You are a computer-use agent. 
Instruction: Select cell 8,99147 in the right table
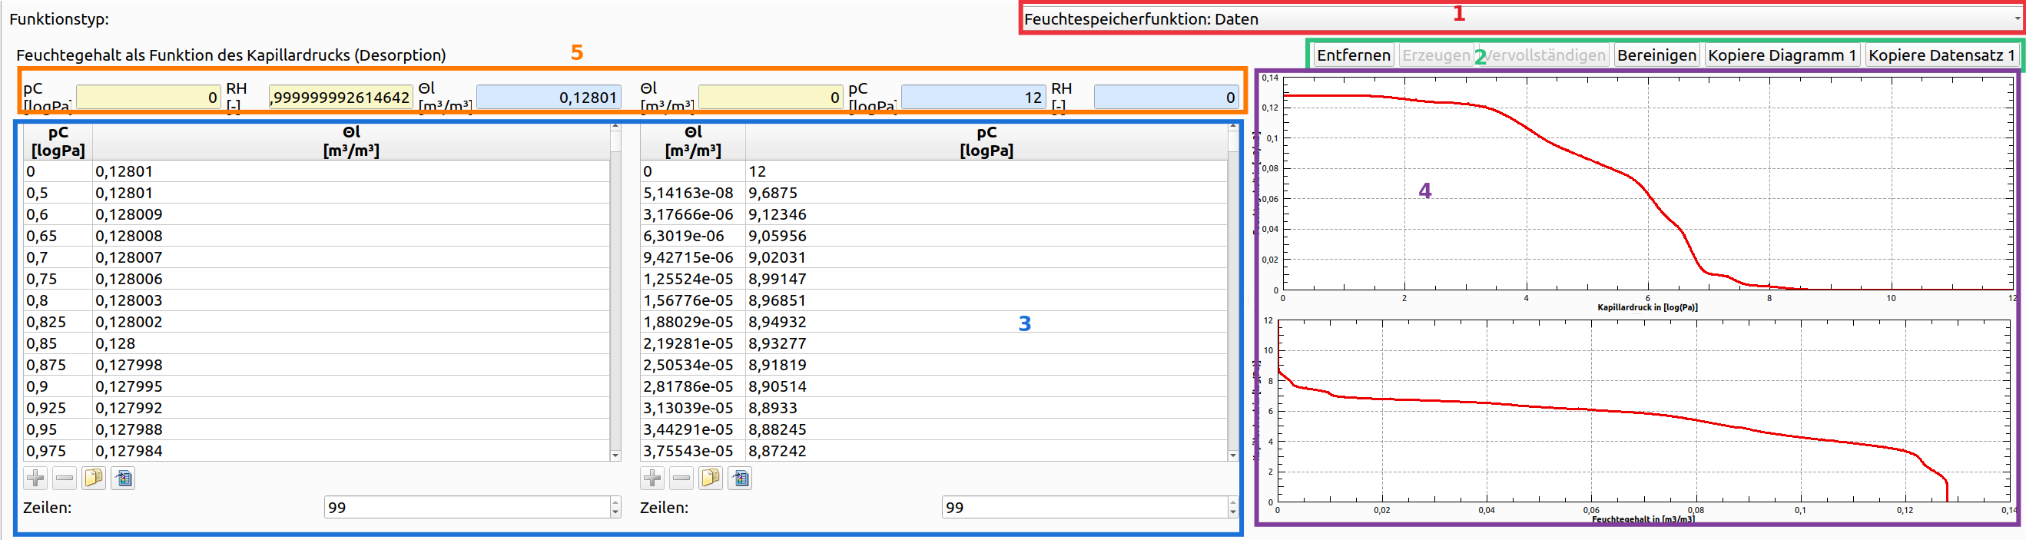986,279
